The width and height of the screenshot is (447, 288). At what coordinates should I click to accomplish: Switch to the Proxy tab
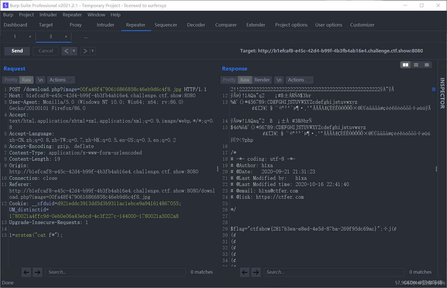point(76,25)
